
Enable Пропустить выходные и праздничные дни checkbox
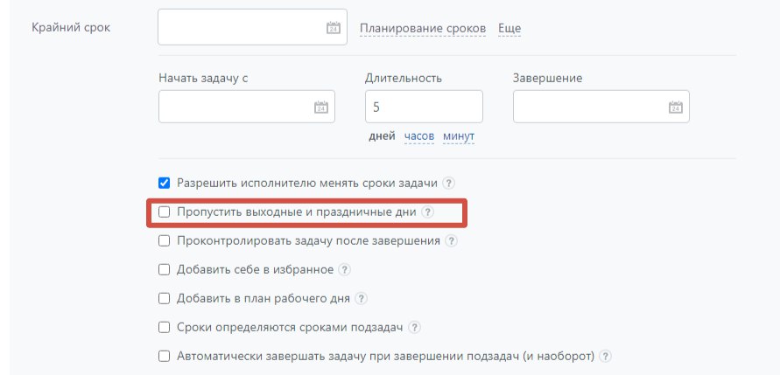[164, 212]
